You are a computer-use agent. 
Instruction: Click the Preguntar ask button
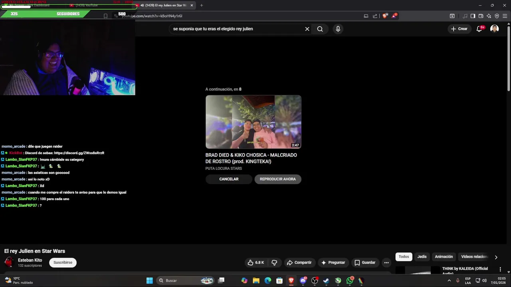point(333,262)
